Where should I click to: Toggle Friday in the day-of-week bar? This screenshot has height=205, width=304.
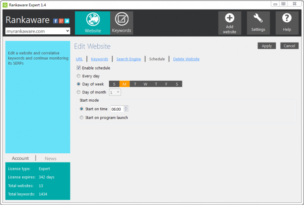pyautogui.click(x=166, y=84)
